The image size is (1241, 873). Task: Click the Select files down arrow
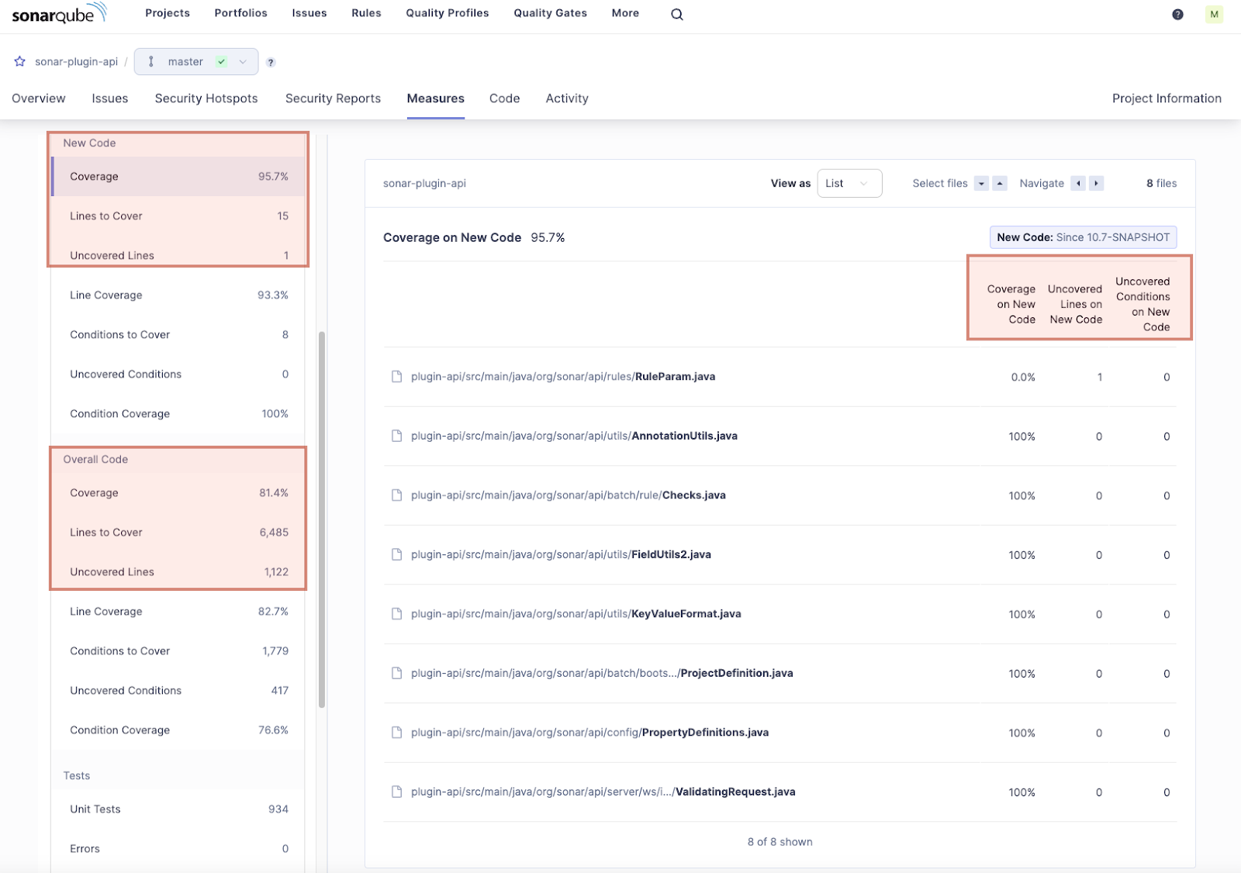(x=981, y=184)
